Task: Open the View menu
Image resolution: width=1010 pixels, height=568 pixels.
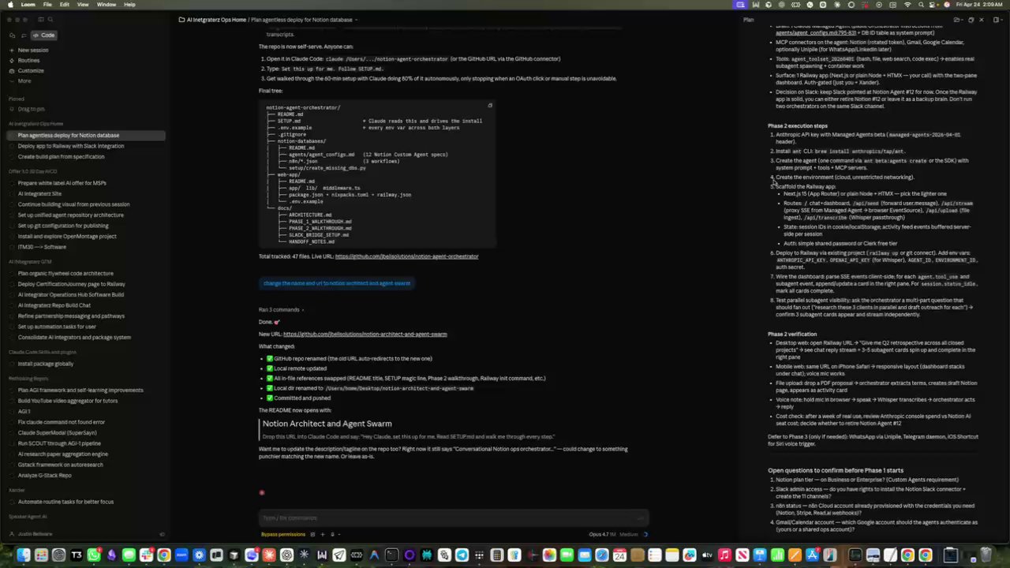Action: click(x=83, y=5)
